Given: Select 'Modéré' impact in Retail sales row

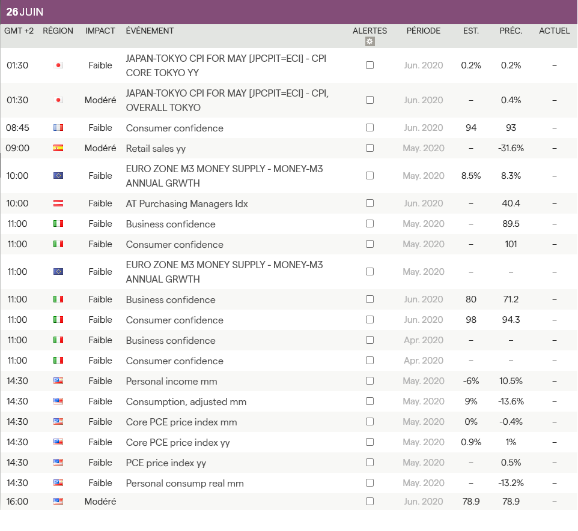Looking at the screenshot, I should tap(100, 148).
